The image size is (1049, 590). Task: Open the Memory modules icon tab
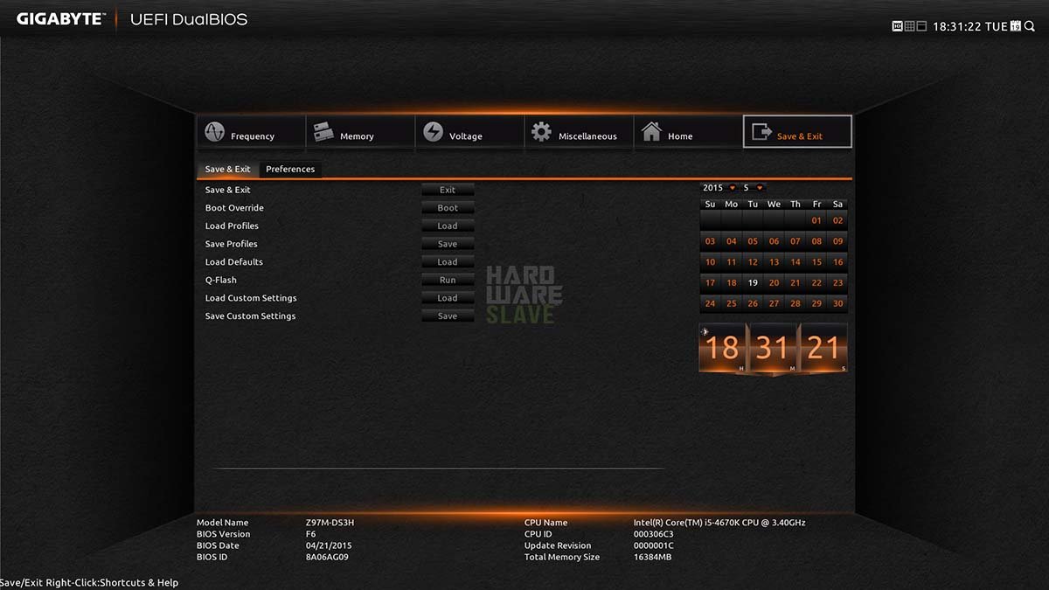360,132
